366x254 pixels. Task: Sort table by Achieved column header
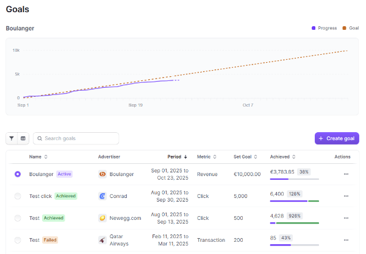pos(283,157)
